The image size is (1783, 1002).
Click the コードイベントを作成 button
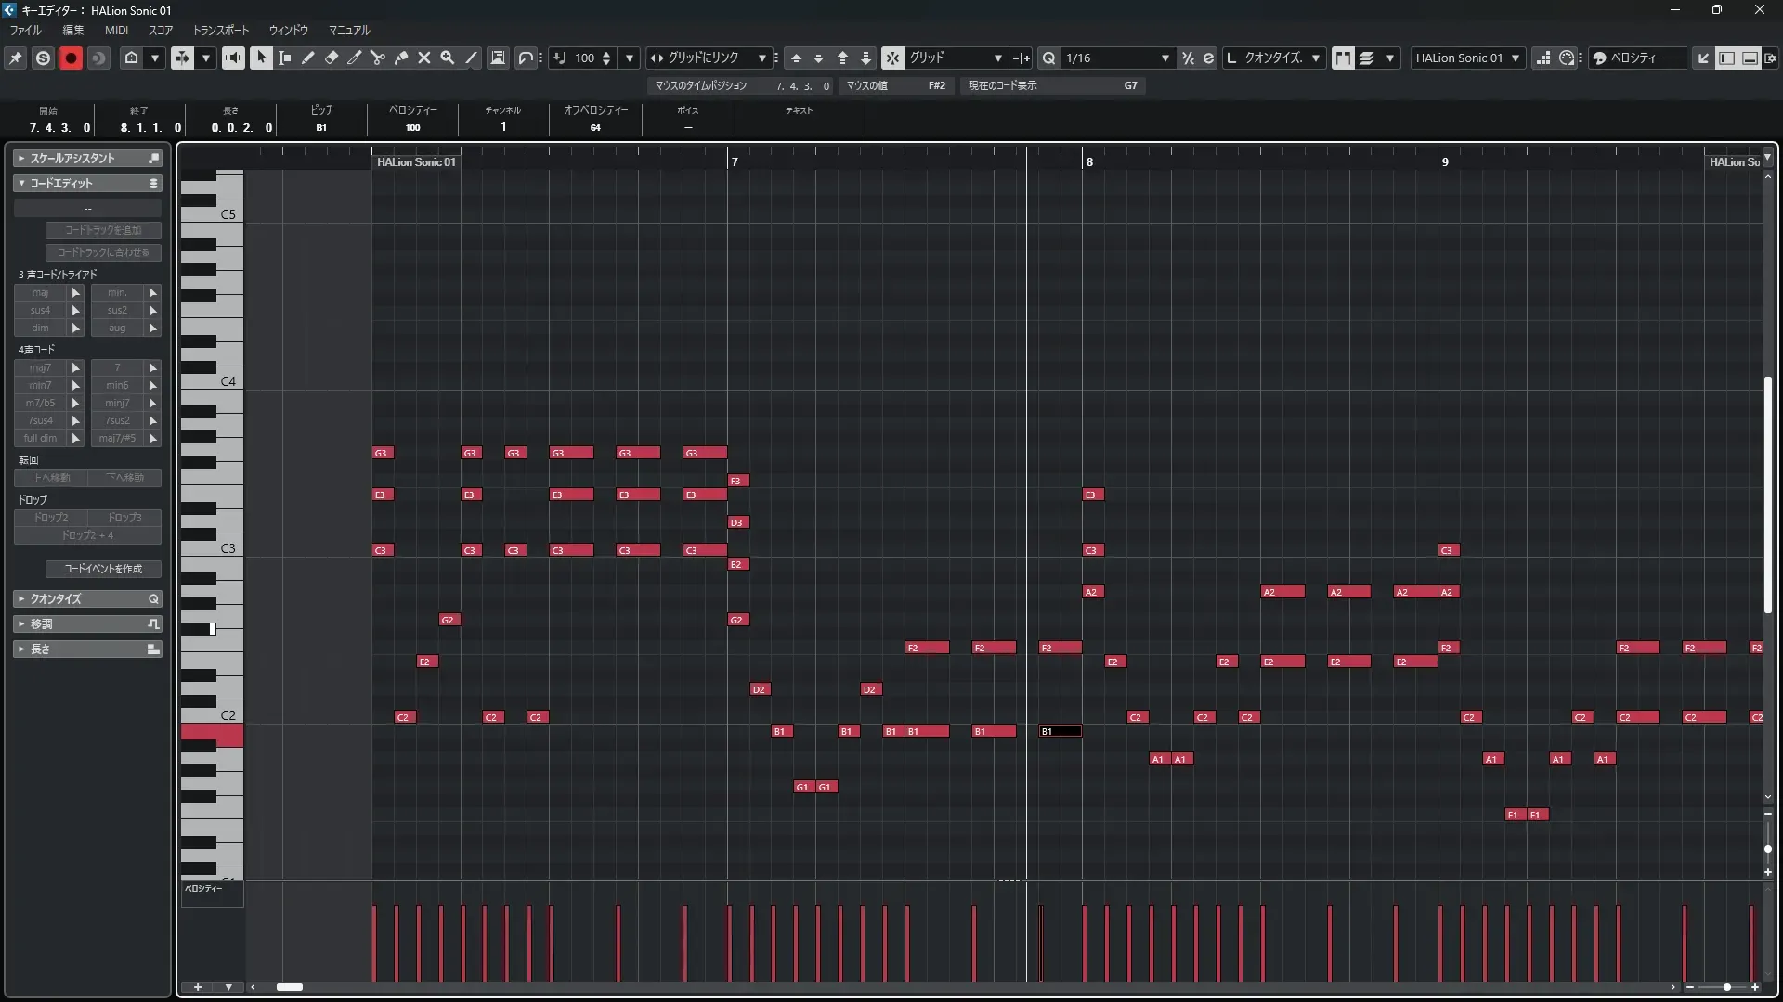[x=103, y=569]
